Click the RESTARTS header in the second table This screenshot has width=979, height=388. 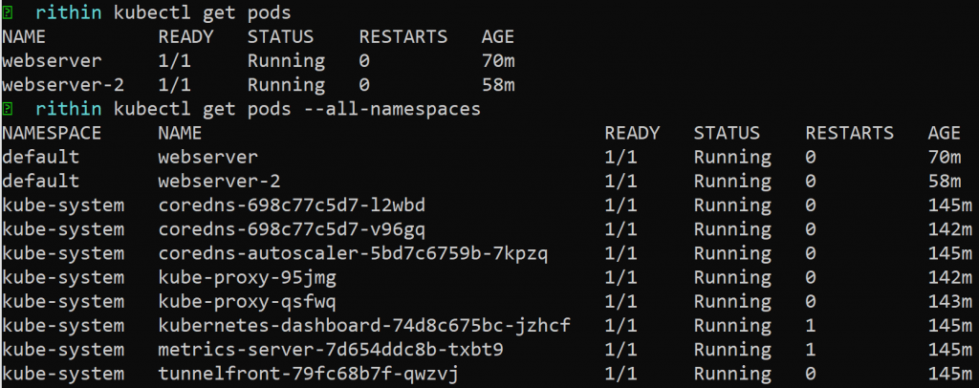(850, 133)
